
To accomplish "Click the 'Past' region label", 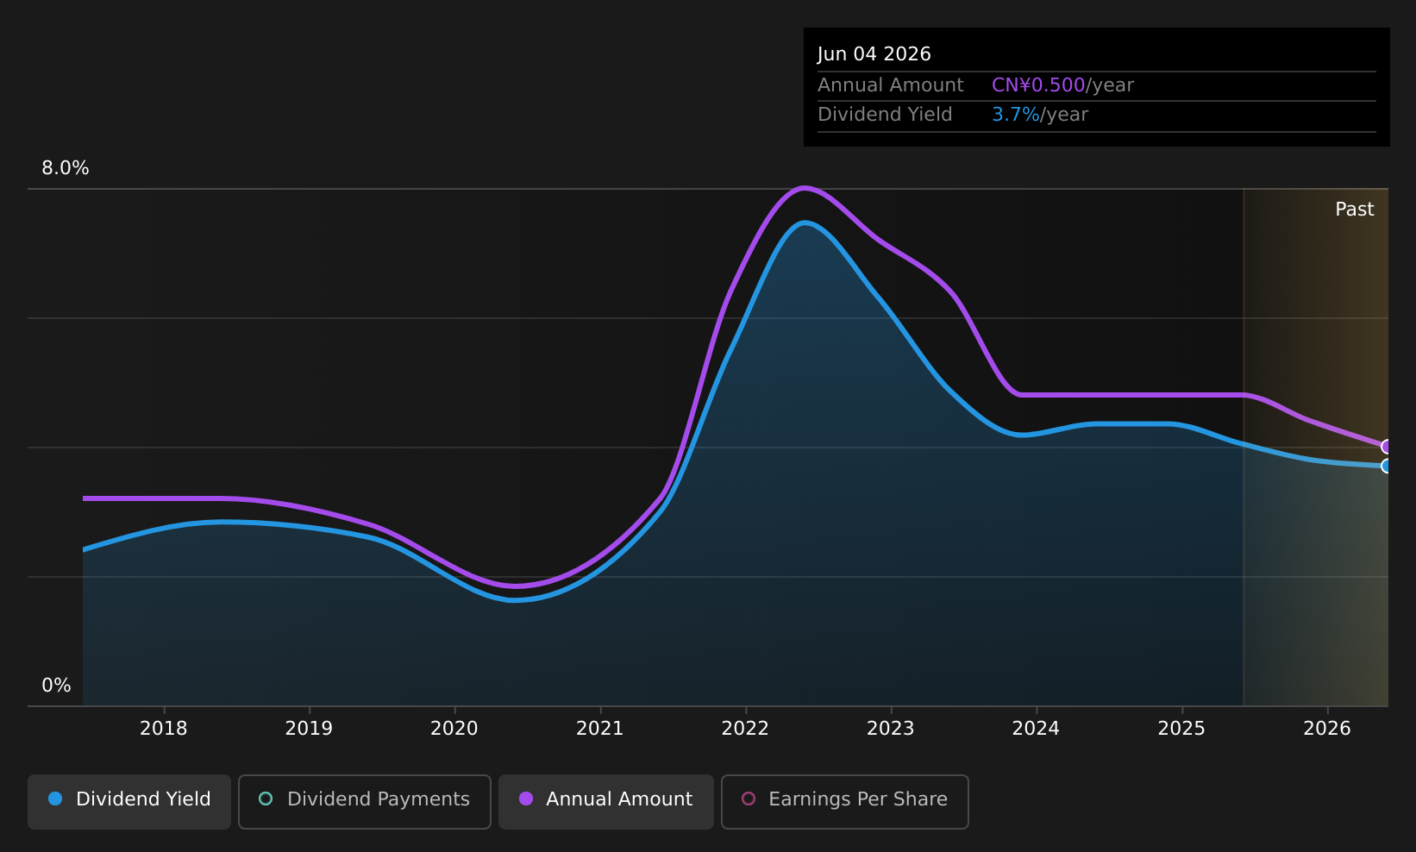I will click(1355, 210).
